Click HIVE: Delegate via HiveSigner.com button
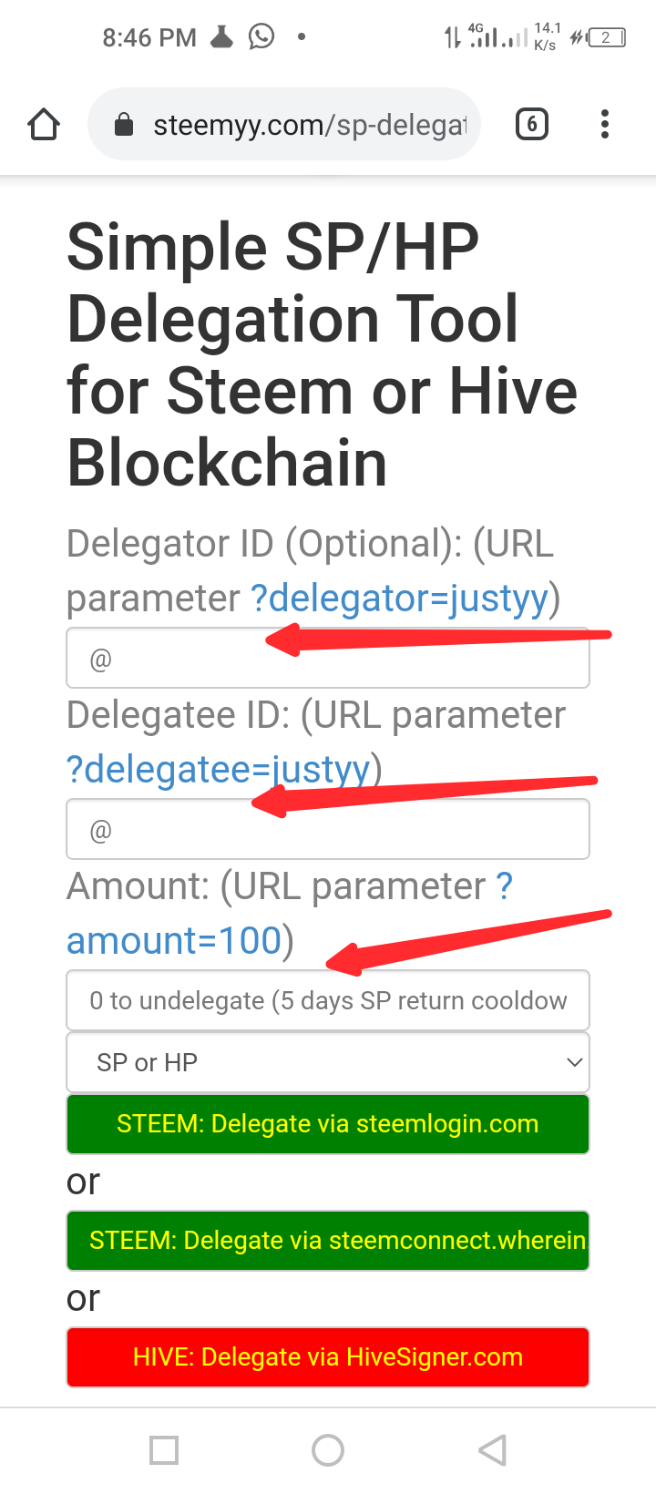Screen dimensions: 656x1494 pyautogui.click(x=328, y=1357)
